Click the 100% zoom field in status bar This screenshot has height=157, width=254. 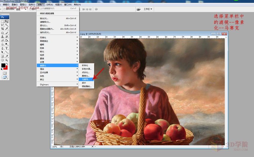[x=55, y=147]
